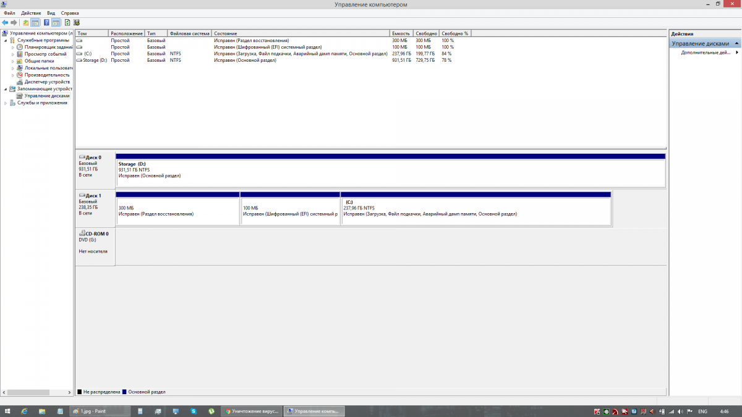Toggle the console tree pane icon
Screen dimensions: 742x417
tap(35, 22)
